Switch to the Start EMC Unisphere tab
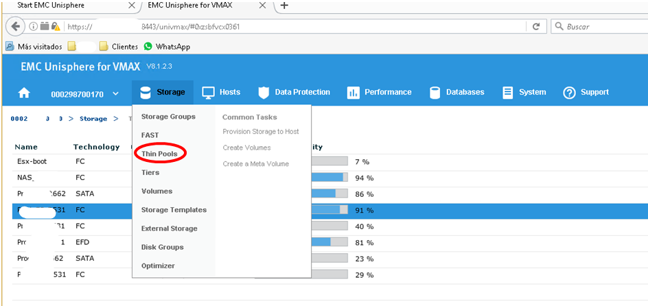The width and height of the screenshot is (648, 306). click(x=51, y=5)
